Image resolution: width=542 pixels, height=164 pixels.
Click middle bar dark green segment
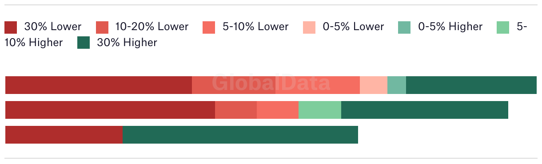click(x=425, y=110)
